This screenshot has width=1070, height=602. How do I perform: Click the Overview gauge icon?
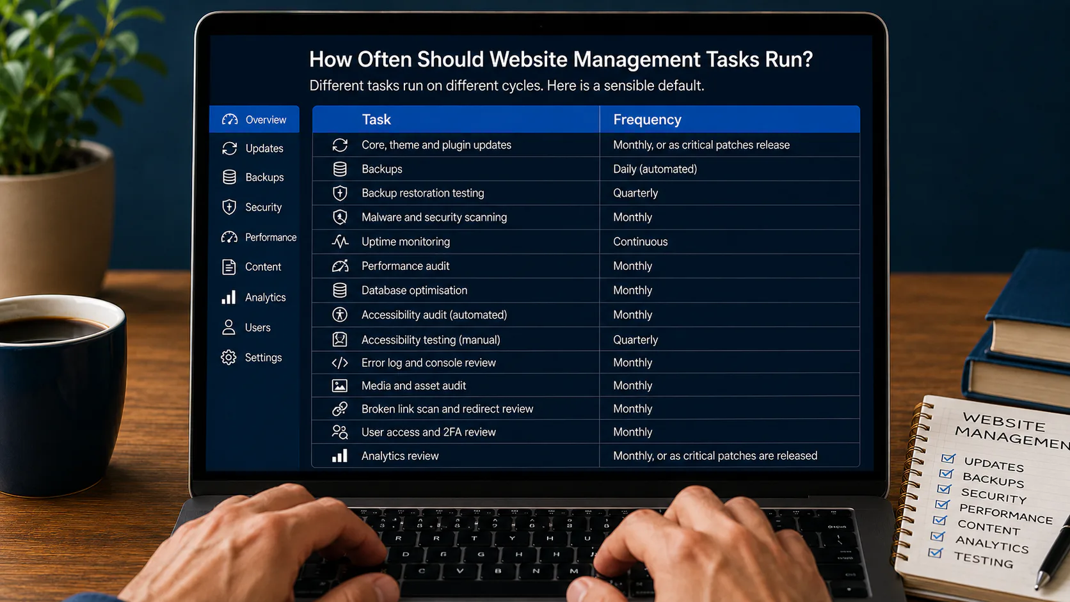point(230,120)
